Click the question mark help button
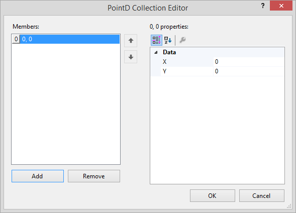The height and width of the screenshot is (213, 296). [263, 6]
